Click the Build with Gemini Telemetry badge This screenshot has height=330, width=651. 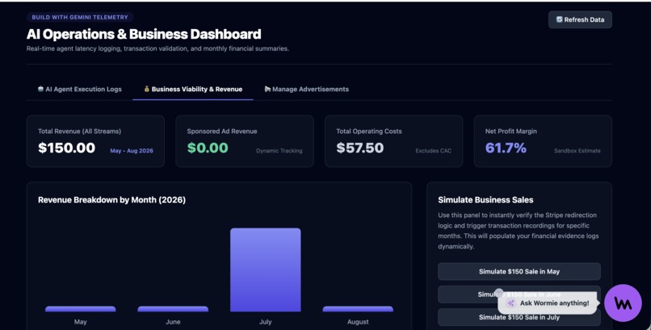80,18
